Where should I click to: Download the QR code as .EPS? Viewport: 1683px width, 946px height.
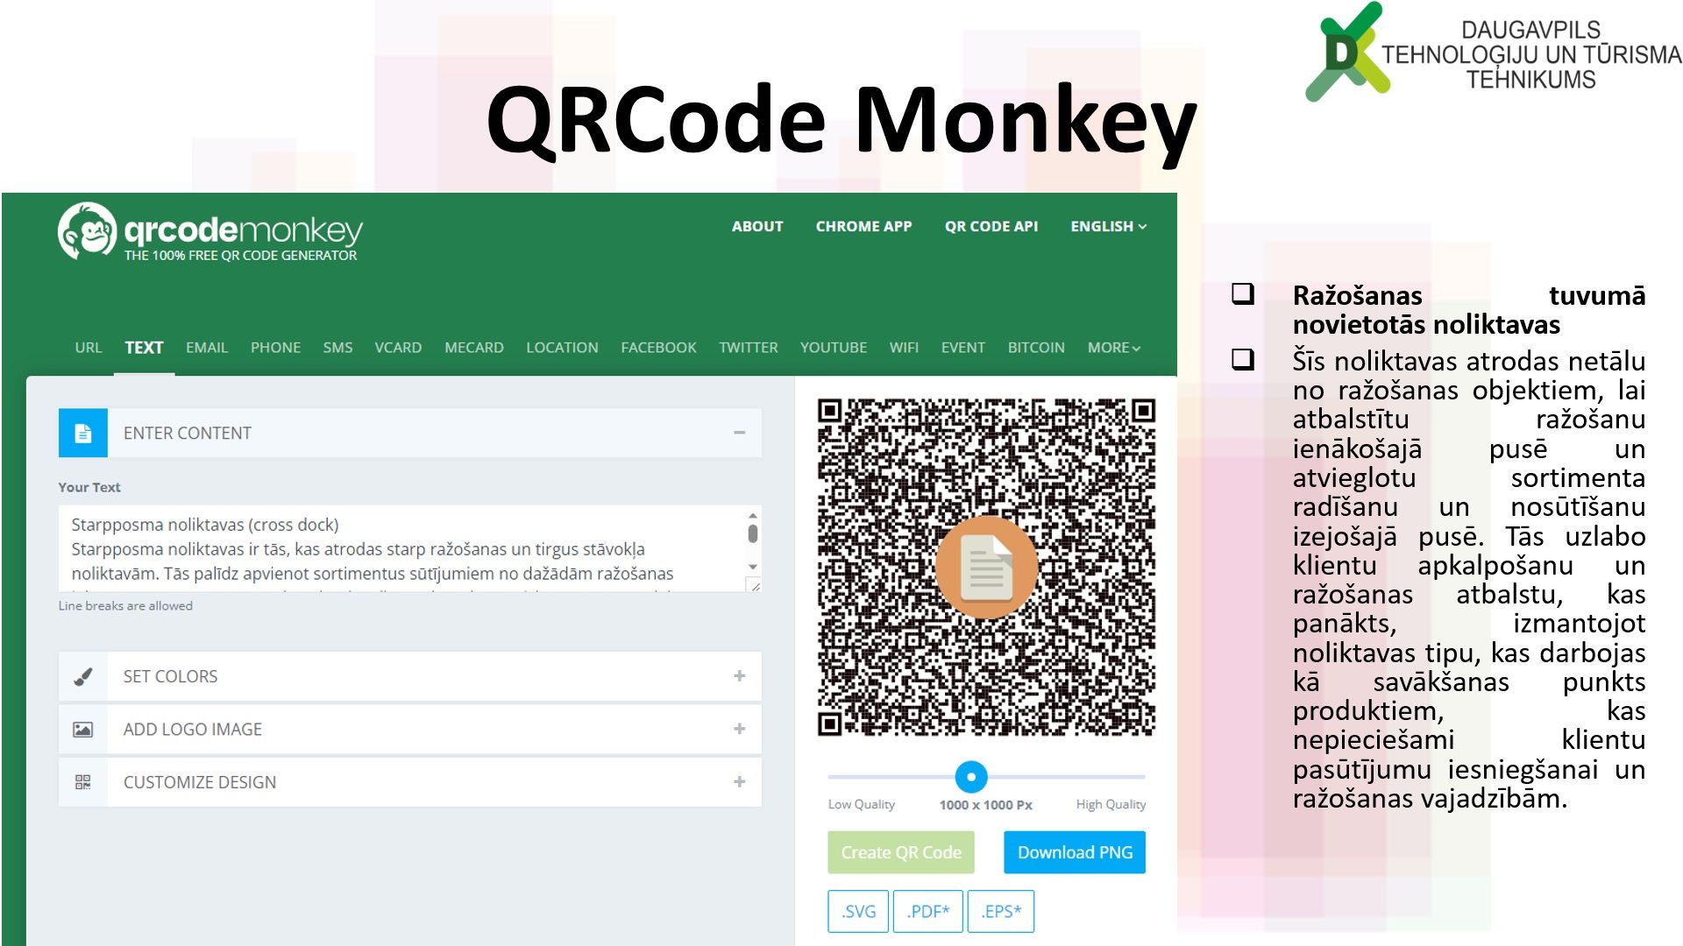coord(1001,911)
